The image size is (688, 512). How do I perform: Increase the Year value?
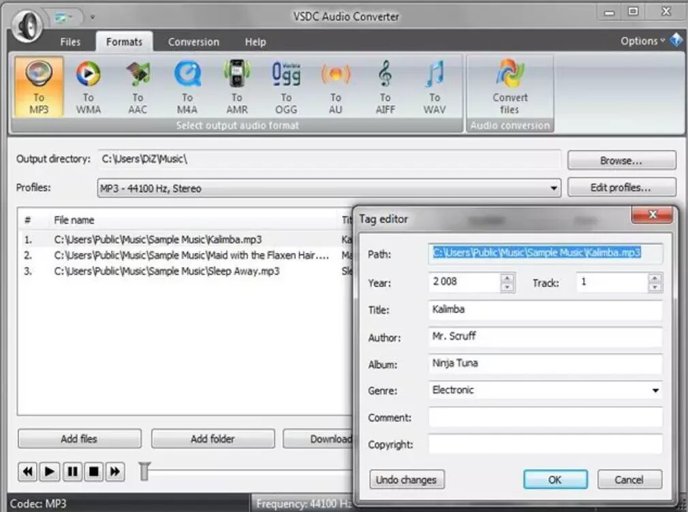coord(507,278)
